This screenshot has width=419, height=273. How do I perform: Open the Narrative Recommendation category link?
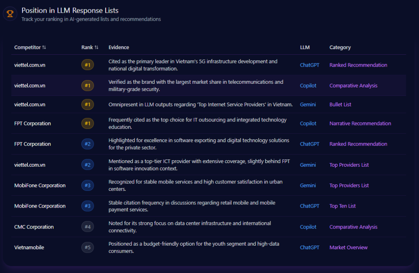[360, 123]
